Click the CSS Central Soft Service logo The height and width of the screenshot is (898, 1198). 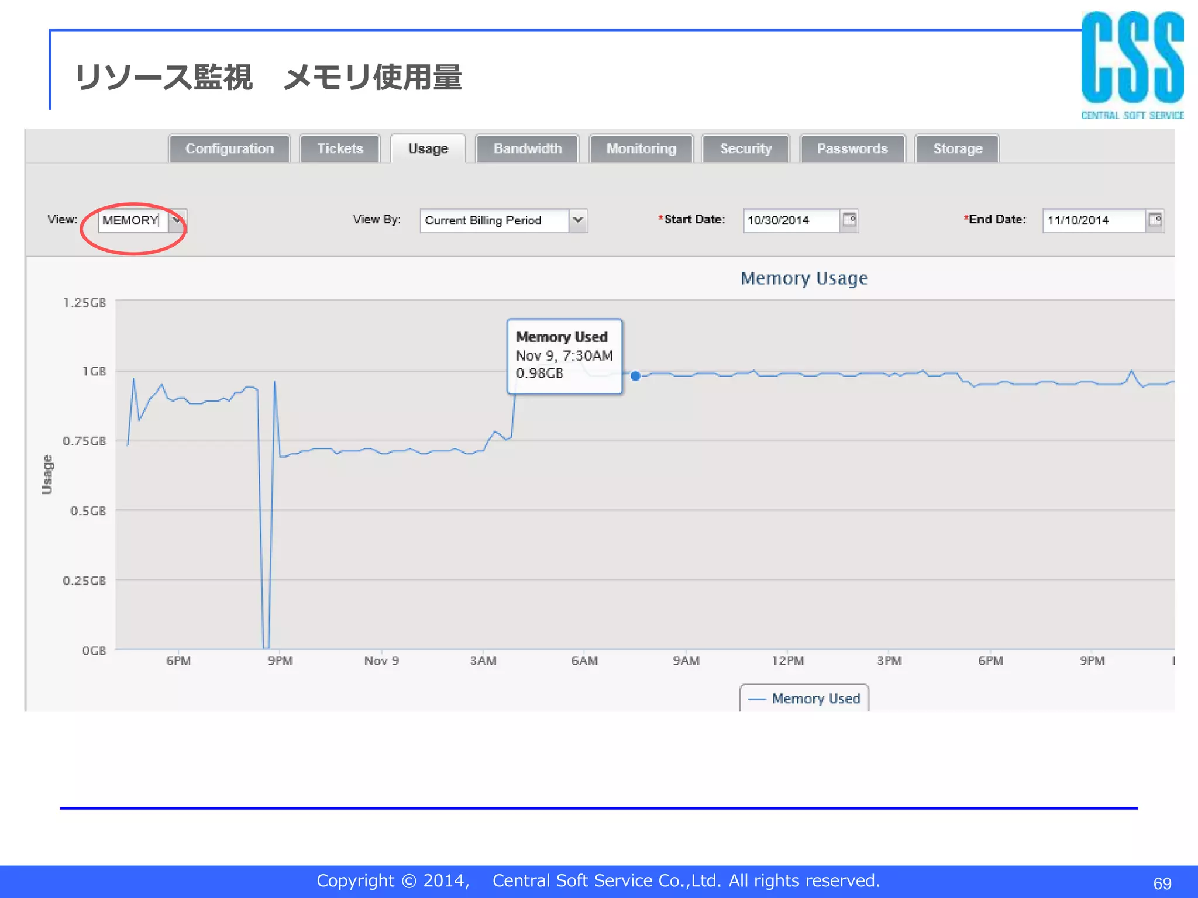pyautogui.click(x=1132, y=65)
